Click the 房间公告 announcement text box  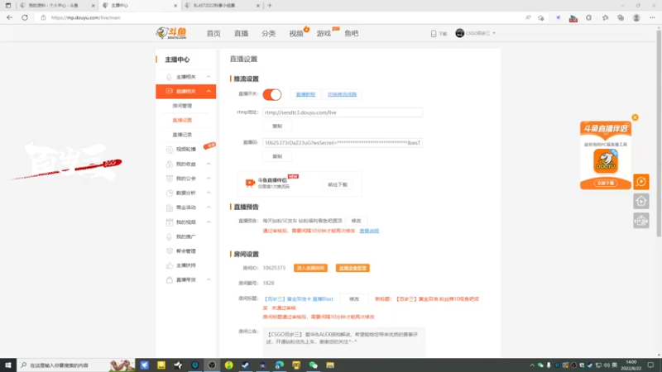[x=344, y=341]
